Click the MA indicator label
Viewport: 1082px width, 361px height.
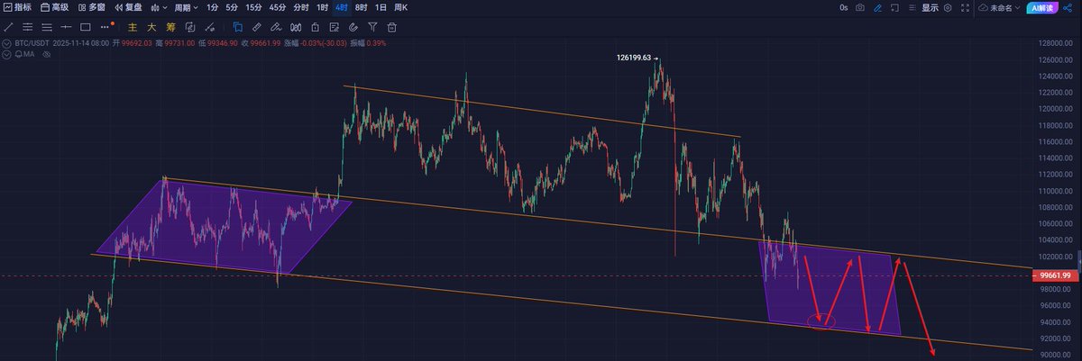point(29,54)
